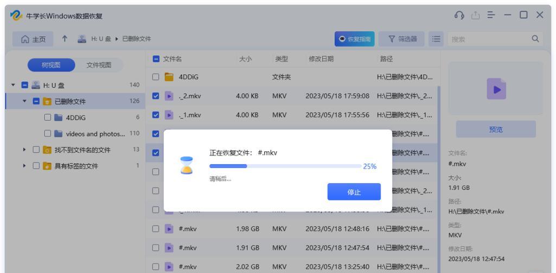The image size is (556, 273).
Task: Click the preview pane video thumbnail icon
Action: point(496,89)
